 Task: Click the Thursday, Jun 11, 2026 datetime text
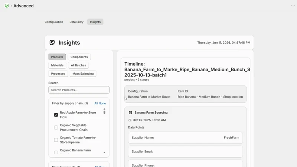(x=224, y=43)
